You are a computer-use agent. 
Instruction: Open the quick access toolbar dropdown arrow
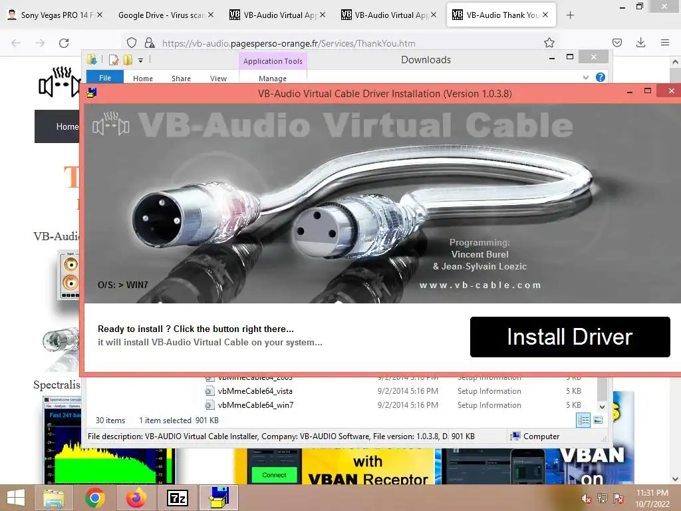tap(141, 61)
